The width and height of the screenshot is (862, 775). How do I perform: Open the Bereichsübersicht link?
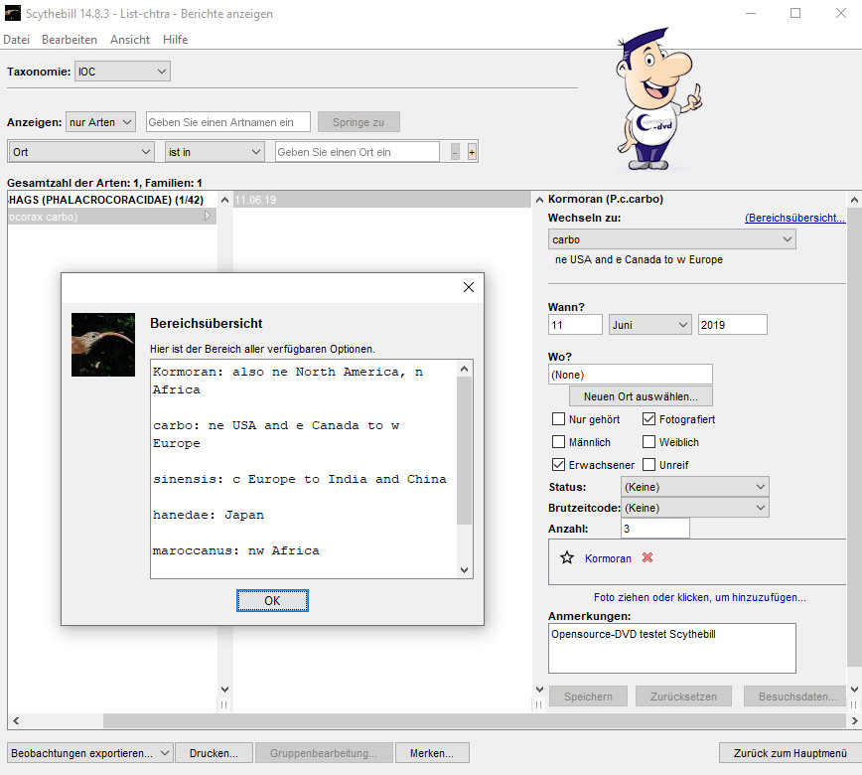pos(794,218)
